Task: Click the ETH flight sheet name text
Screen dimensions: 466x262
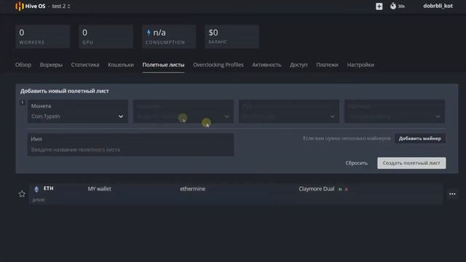Action: tap(39, 200)
